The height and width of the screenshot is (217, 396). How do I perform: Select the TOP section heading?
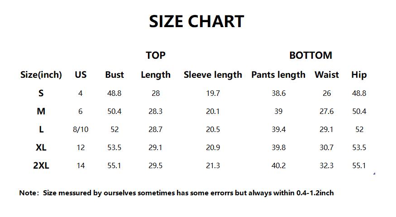click(156, 55)
